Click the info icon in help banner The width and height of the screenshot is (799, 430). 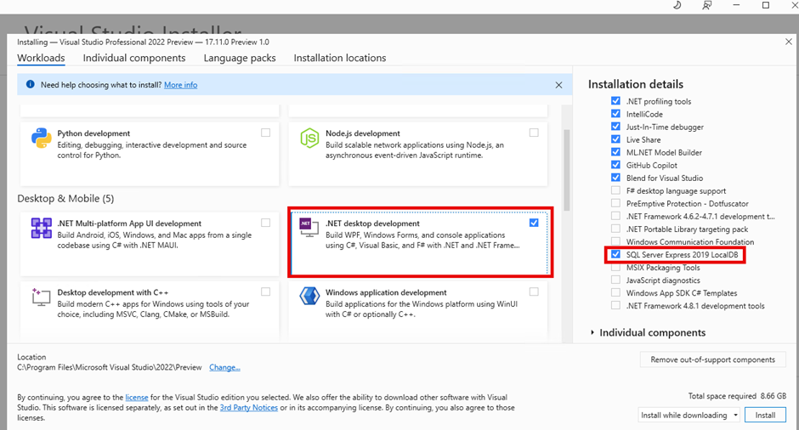tap(30, 85)
